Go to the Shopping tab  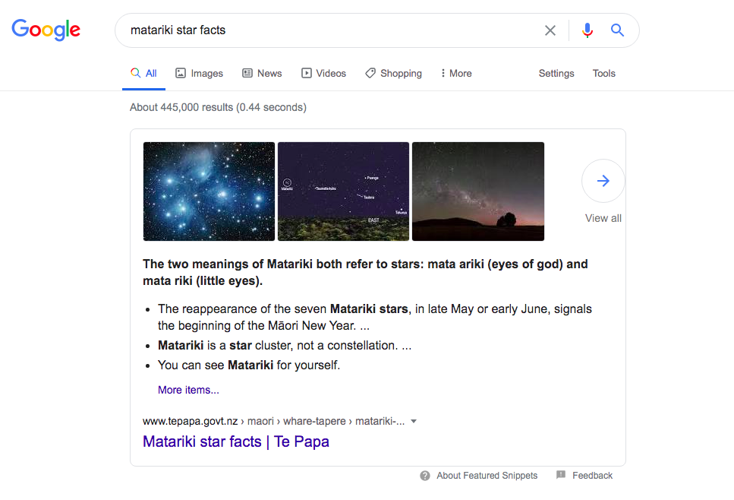point(393,74)
